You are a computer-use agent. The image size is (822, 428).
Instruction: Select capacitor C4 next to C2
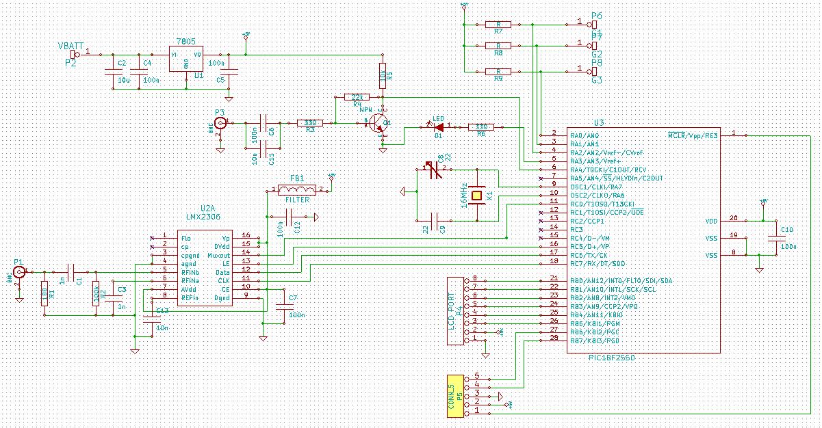click(140, 71)
